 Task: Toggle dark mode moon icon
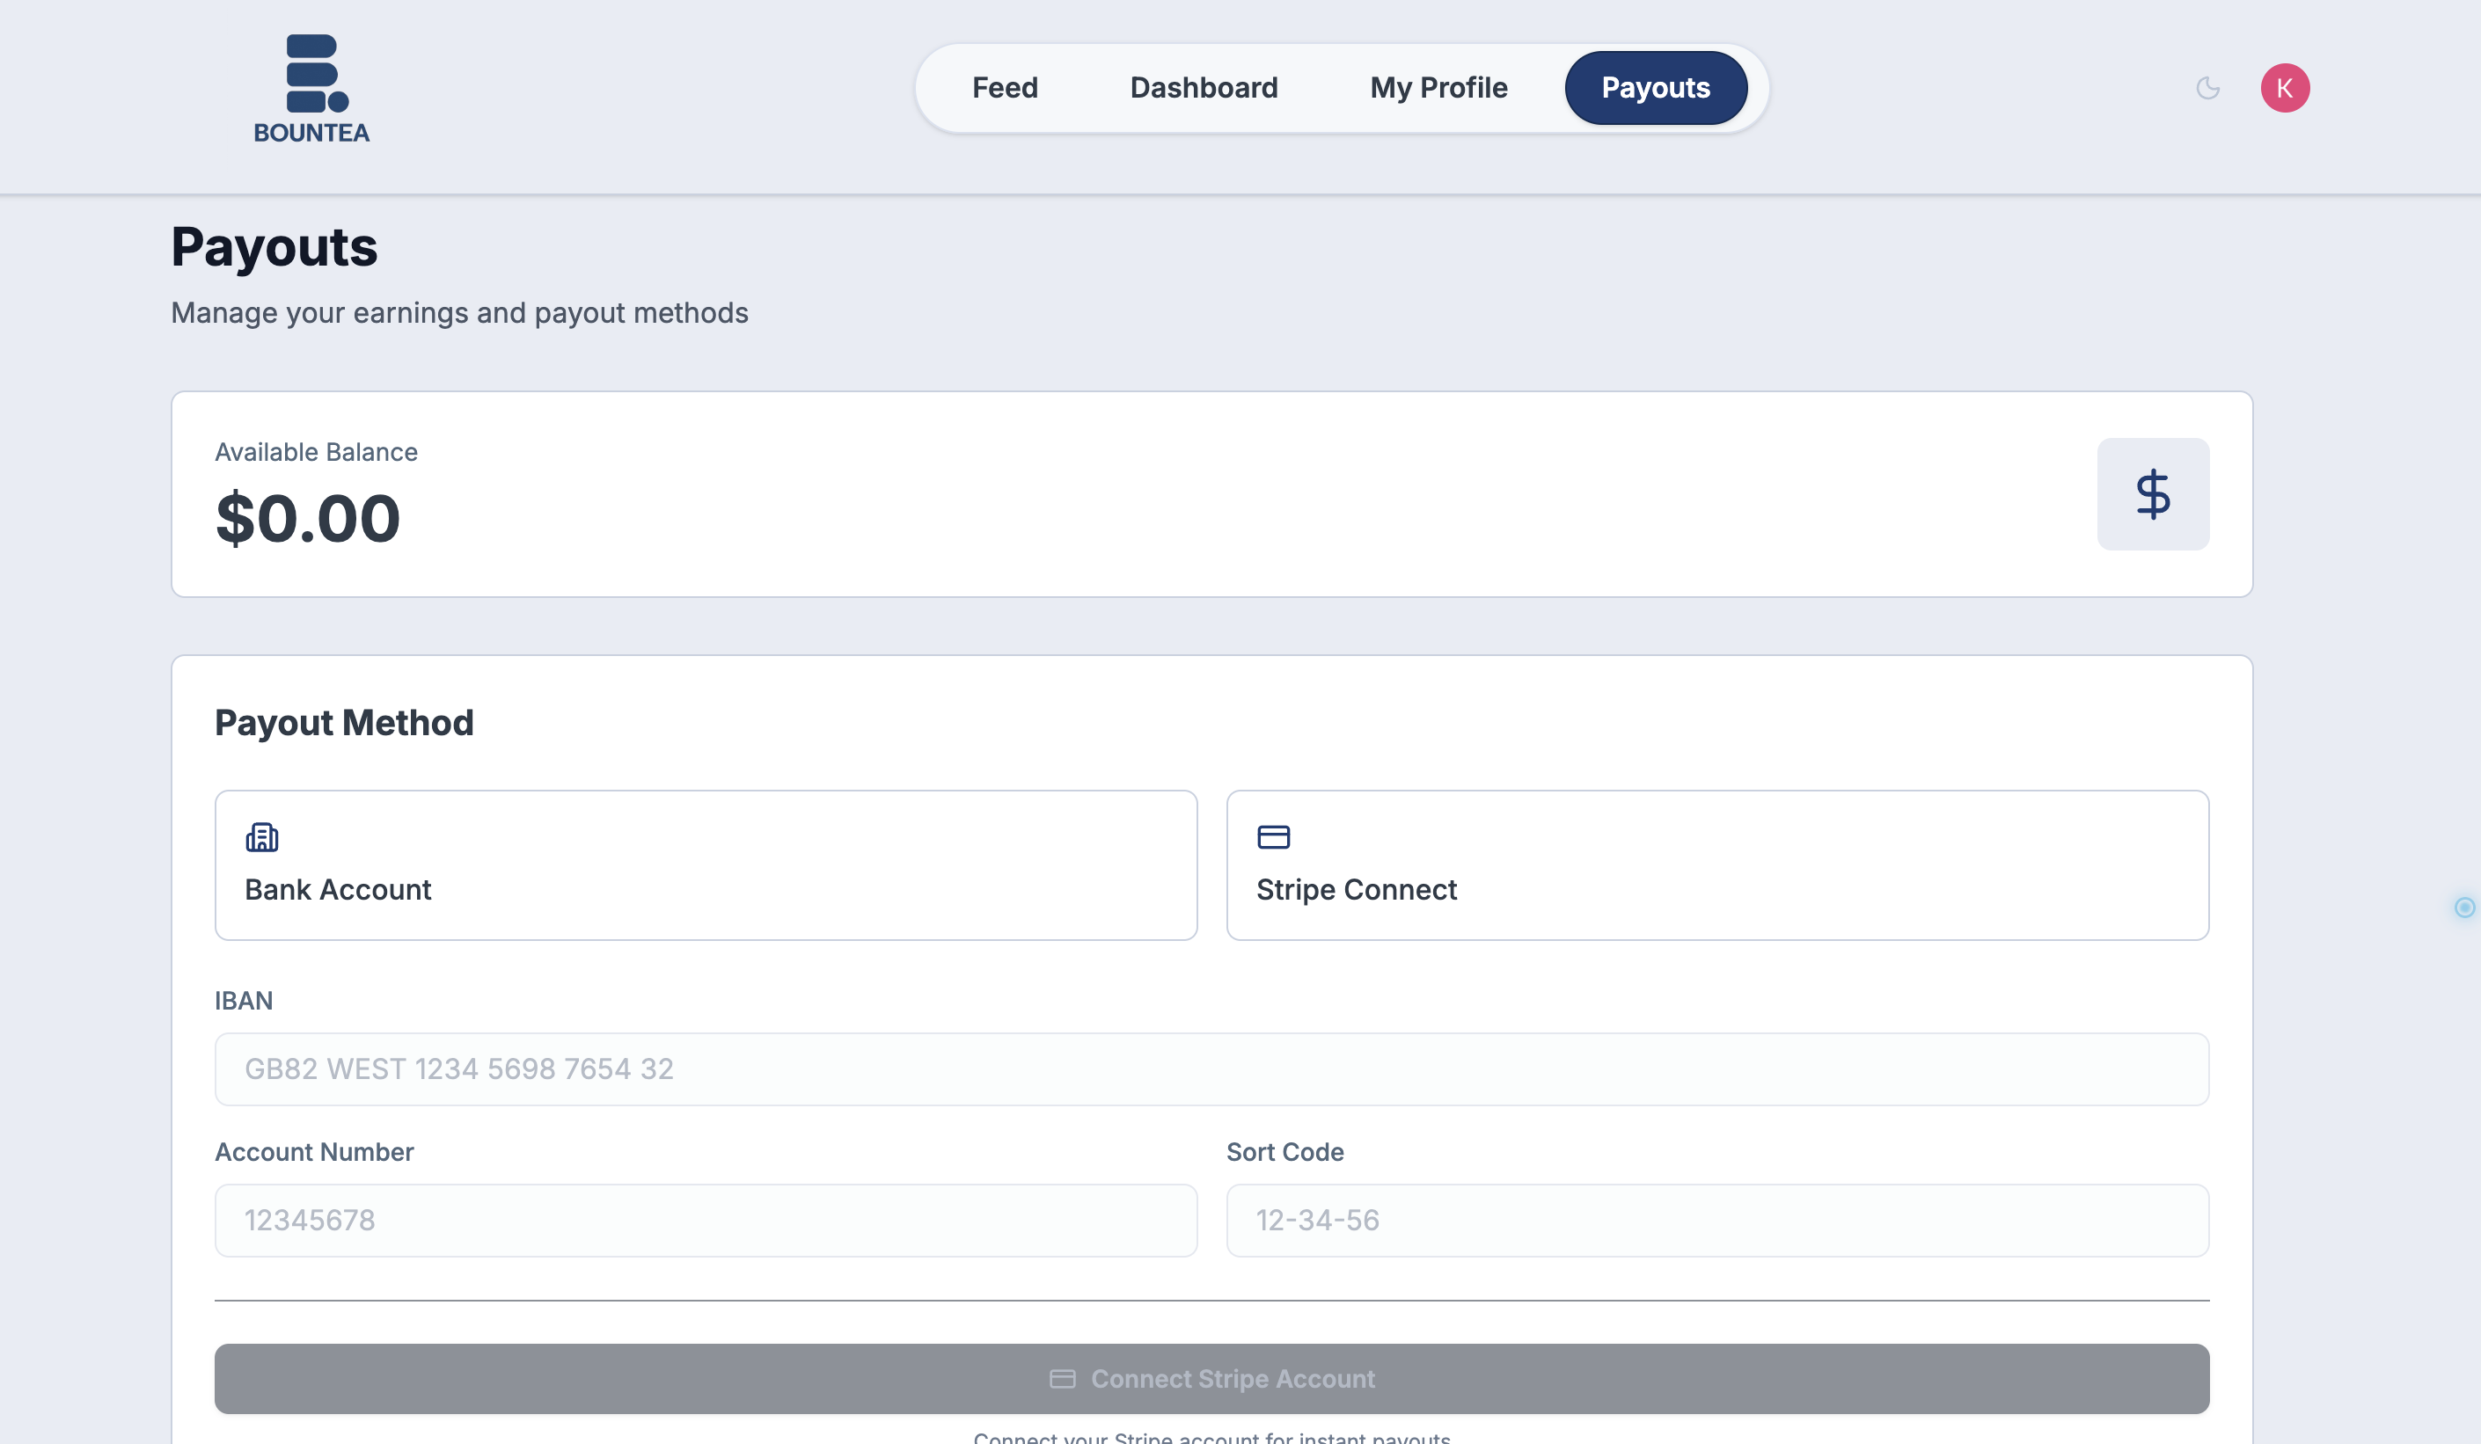(x=2208, y=88)
